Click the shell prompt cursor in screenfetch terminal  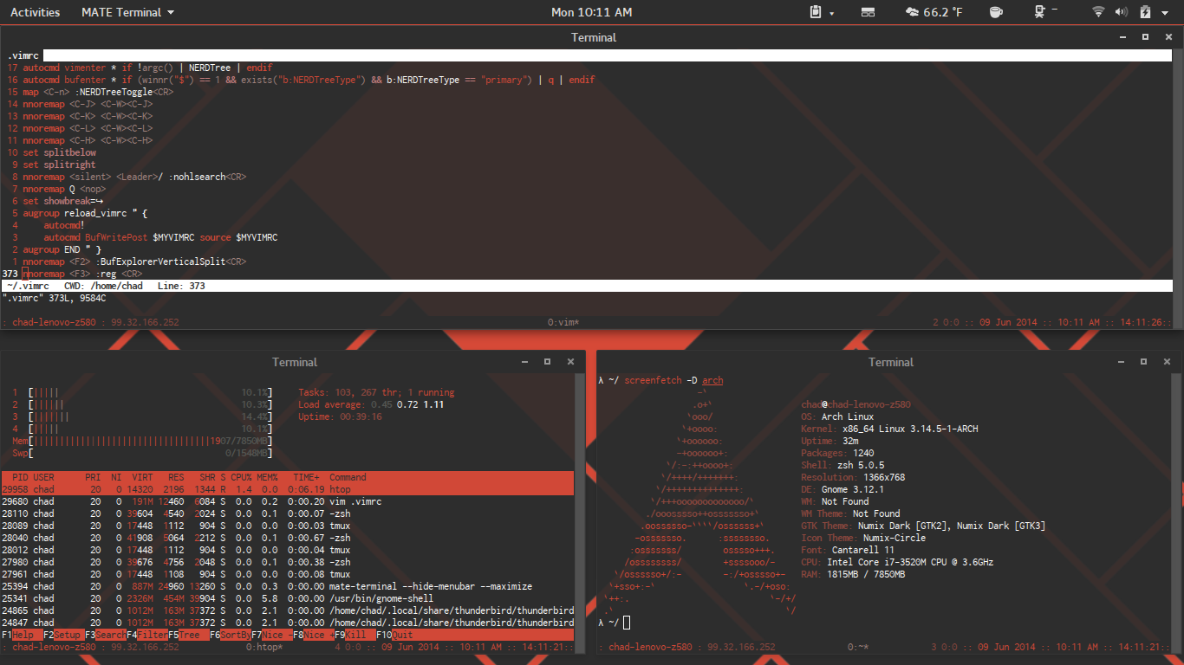click(627, 623)
